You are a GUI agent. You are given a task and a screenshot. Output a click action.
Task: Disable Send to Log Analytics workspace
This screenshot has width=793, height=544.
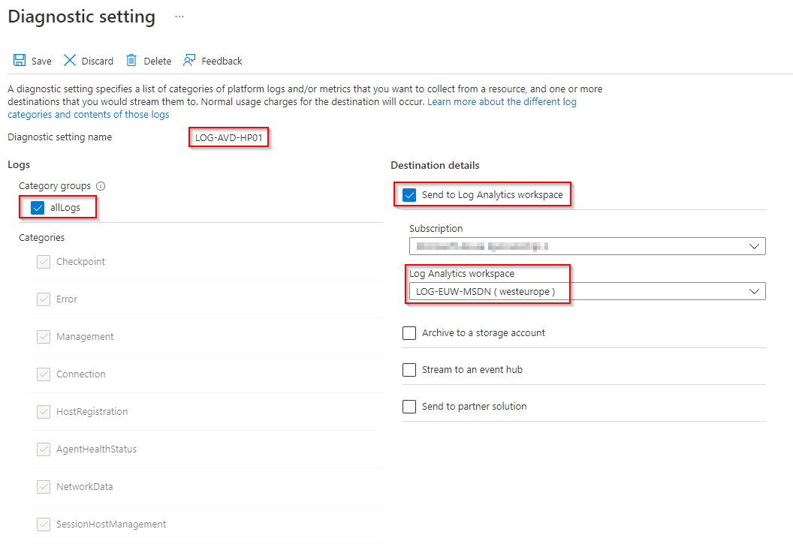[409, 194]
